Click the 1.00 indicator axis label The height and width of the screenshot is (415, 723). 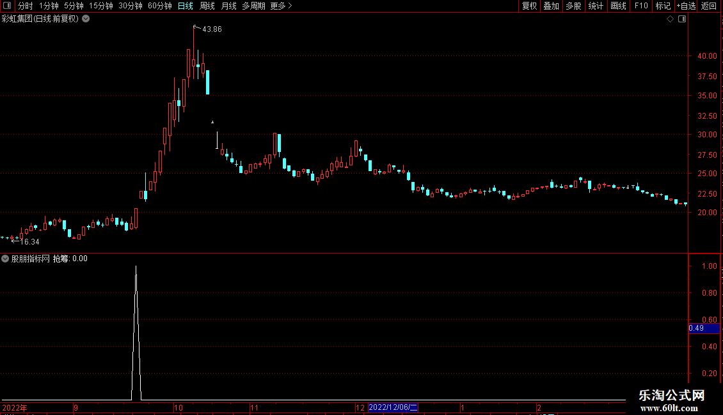(x=710, y=266)
